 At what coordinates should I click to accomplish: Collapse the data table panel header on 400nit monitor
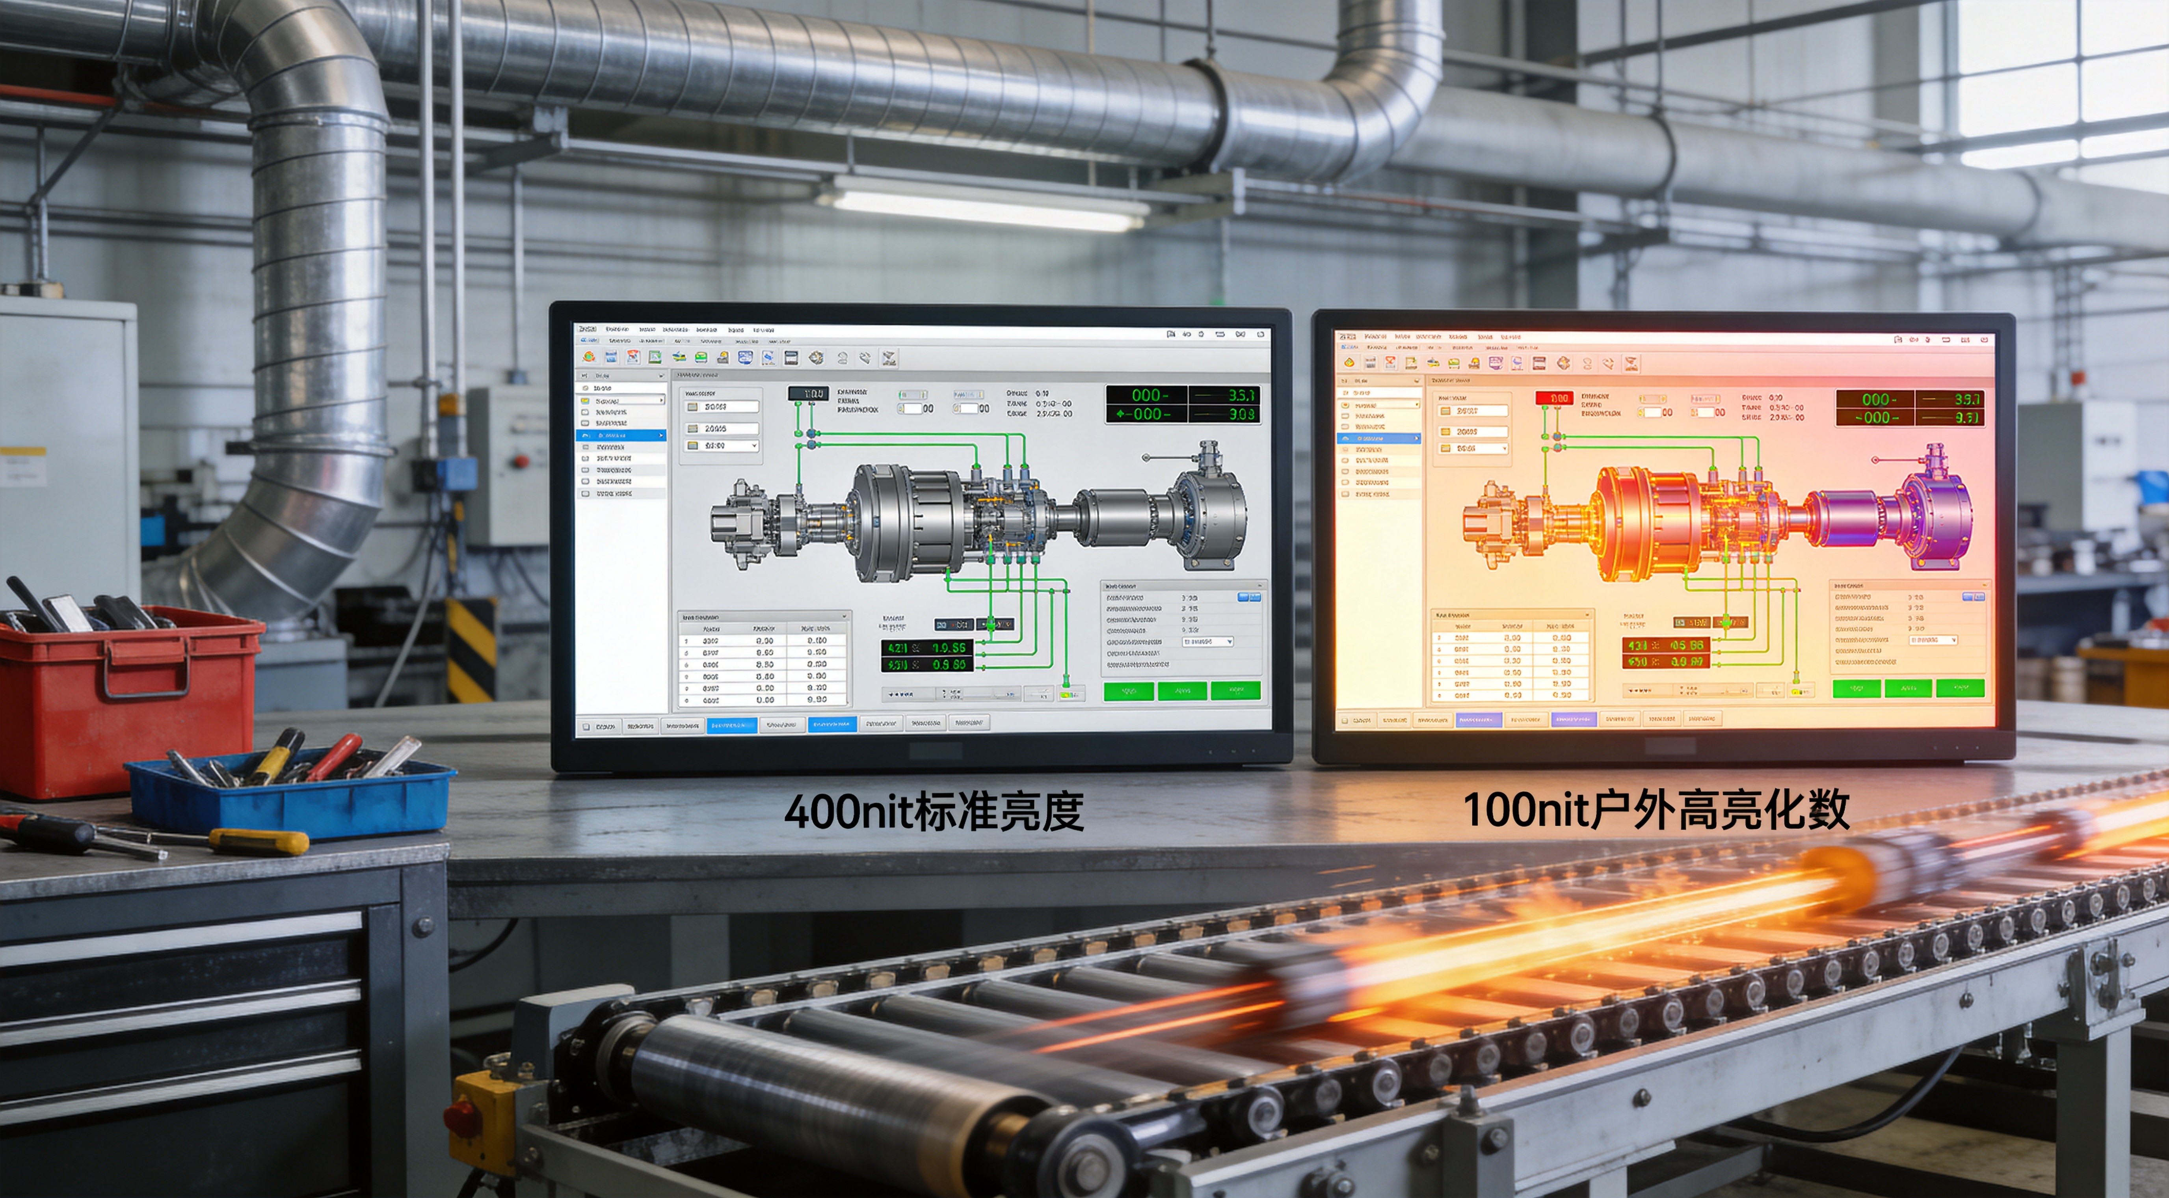765,616
